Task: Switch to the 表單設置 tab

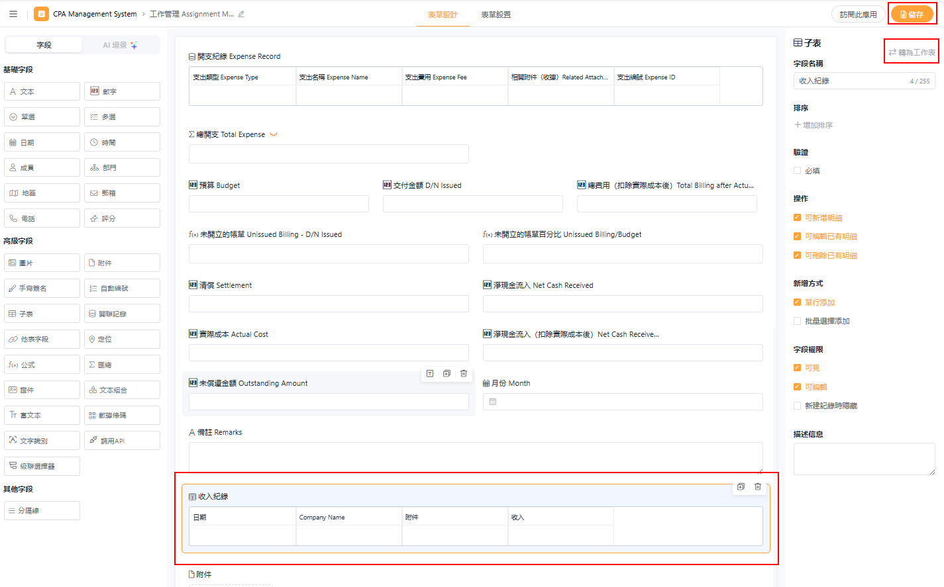Action: (496, 15)
